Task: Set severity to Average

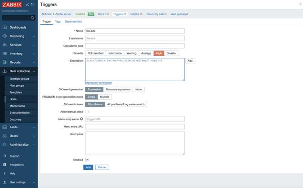Action: click(146, 53)
